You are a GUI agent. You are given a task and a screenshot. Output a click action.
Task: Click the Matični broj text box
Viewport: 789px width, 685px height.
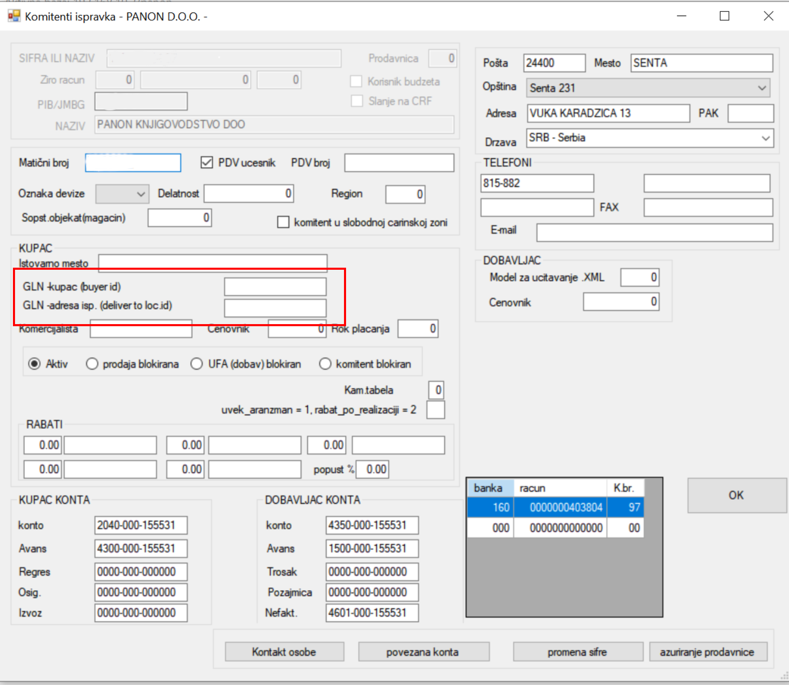133,163
